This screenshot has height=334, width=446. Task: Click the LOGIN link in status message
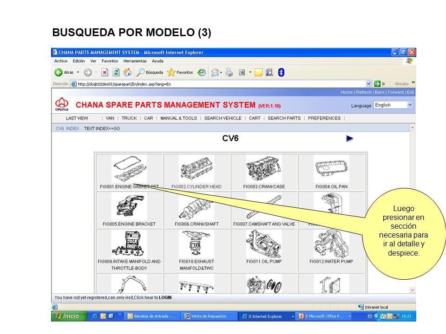[165, 298]
